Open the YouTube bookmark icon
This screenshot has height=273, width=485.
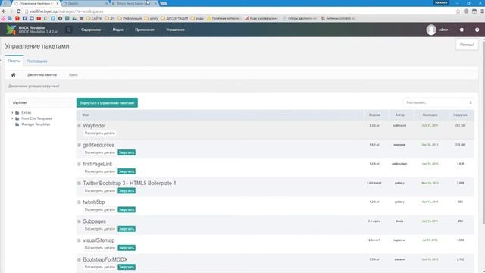point(39,18)
